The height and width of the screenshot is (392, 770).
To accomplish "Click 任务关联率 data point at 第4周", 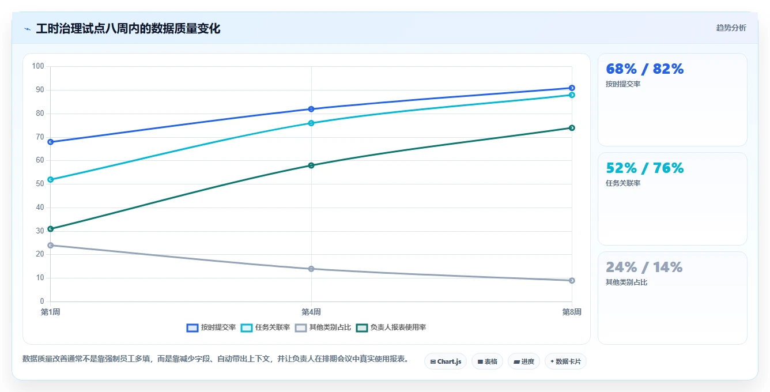I will tap(311, 123).
